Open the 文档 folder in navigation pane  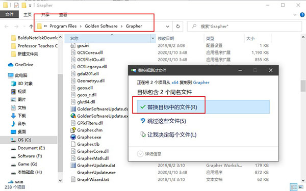pos(18,107)
